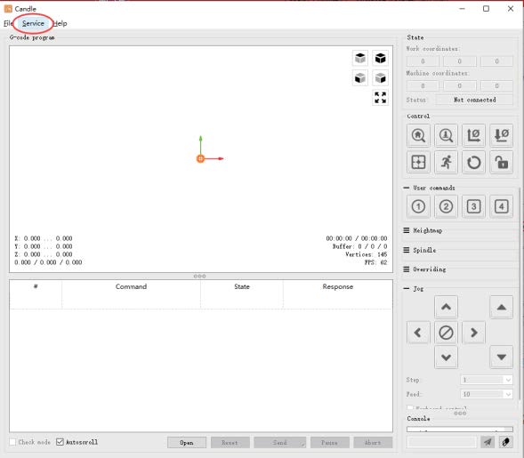
Task: Jog X axis right arrow
Action: [473, 333]
